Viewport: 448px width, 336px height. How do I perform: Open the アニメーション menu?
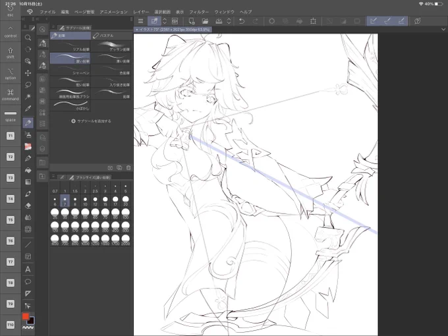[113, 12]
